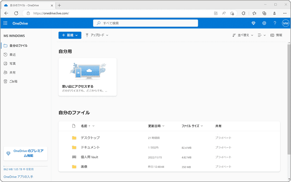Click the page vertical scrollbar
This screenshot has width=291, height=182.
point(289,98)
